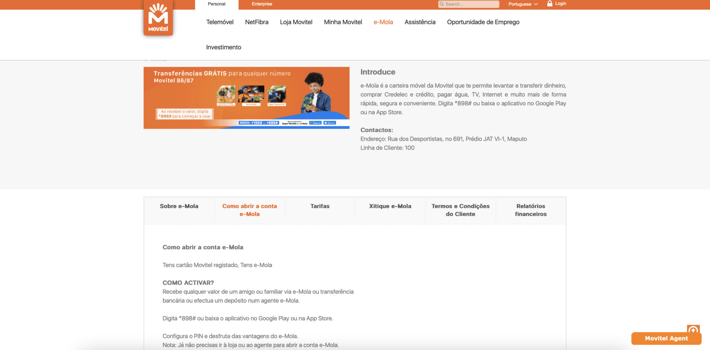
Task: Open the Xitique e-Mola tab
Action: click(390, 206)
